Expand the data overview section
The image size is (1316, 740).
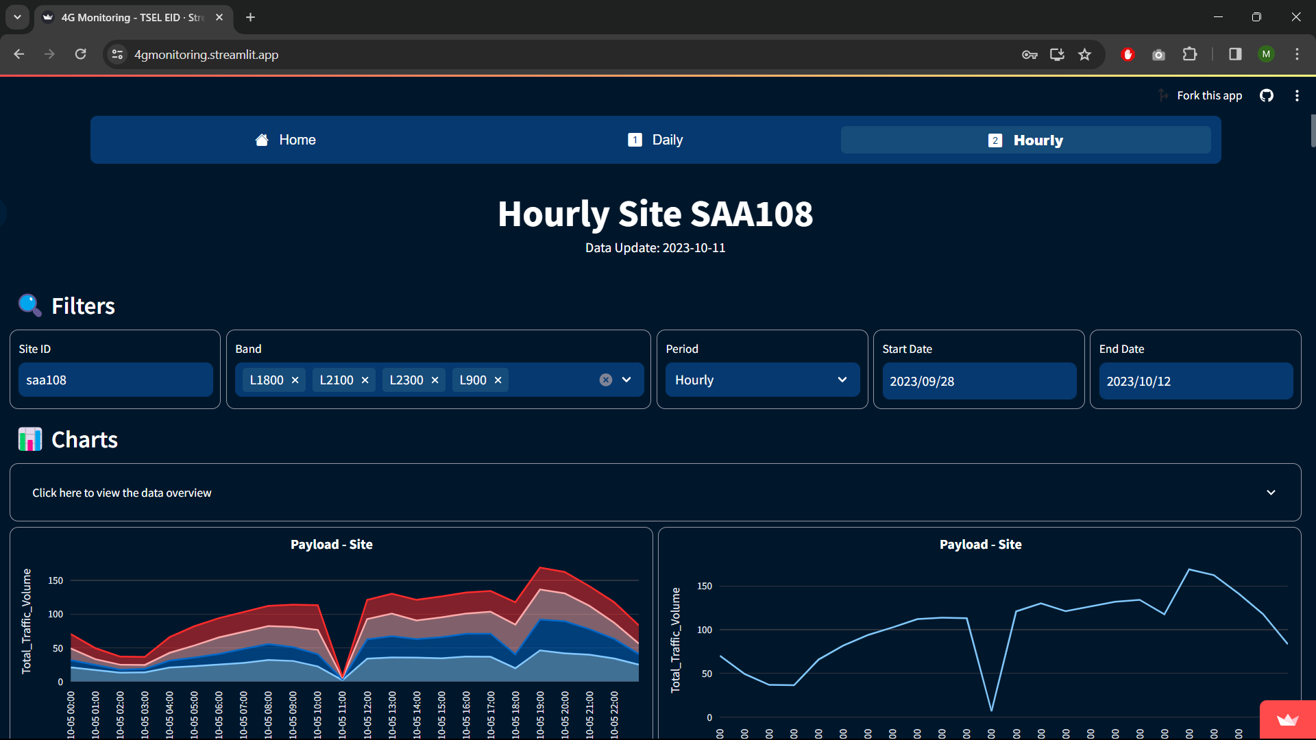click(x=655, y=493)
